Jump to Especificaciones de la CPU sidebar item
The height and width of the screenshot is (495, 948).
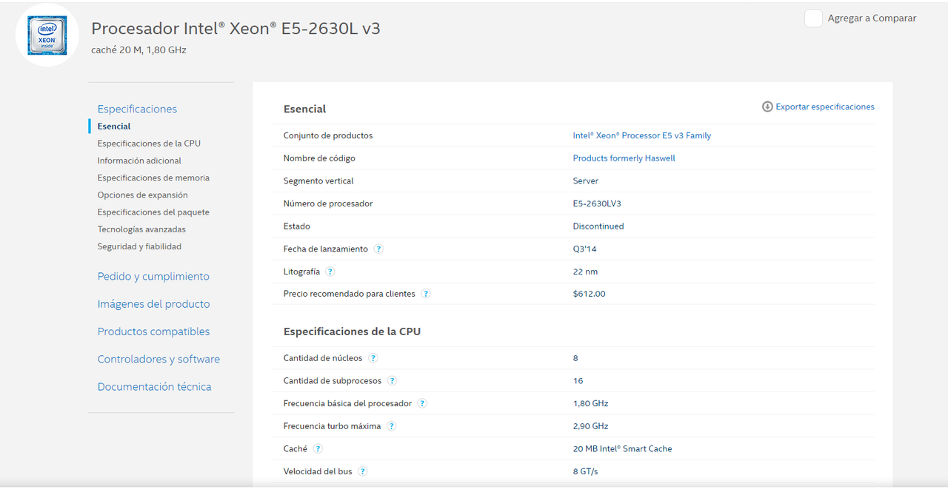(149, 144)
